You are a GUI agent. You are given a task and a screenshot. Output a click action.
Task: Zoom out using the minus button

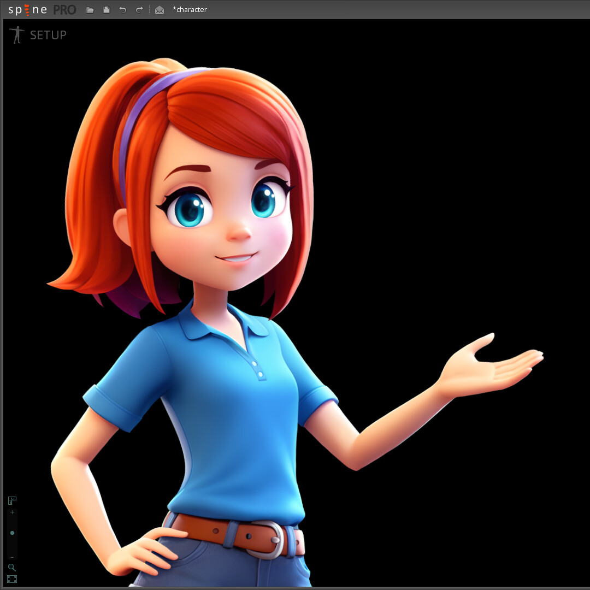pos(12,556)
